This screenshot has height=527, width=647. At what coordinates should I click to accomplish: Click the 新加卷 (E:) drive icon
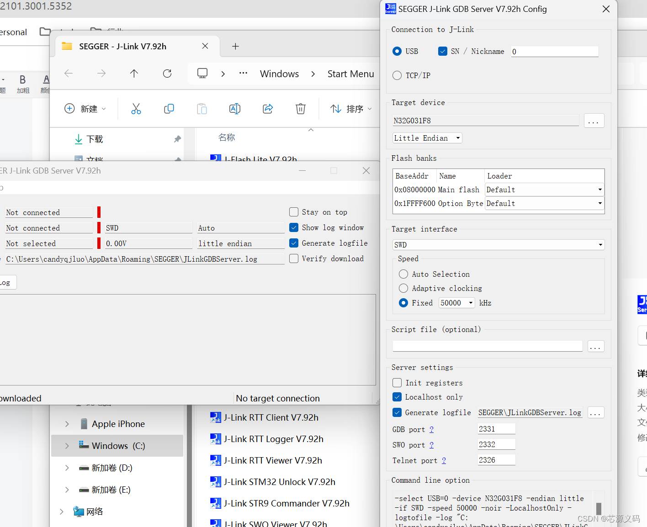[x=84, y=490]
